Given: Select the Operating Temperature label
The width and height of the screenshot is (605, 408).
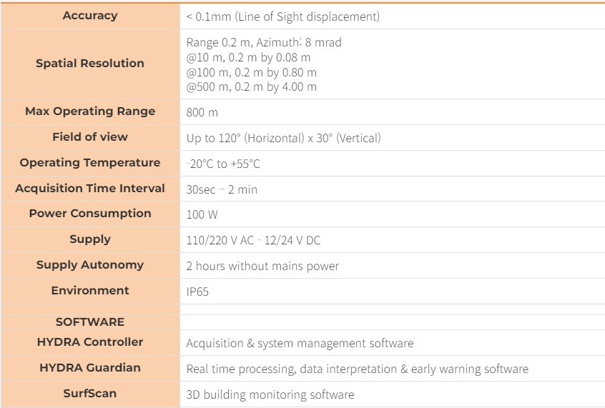Looking at the screenshot, I should coord(90,163).
